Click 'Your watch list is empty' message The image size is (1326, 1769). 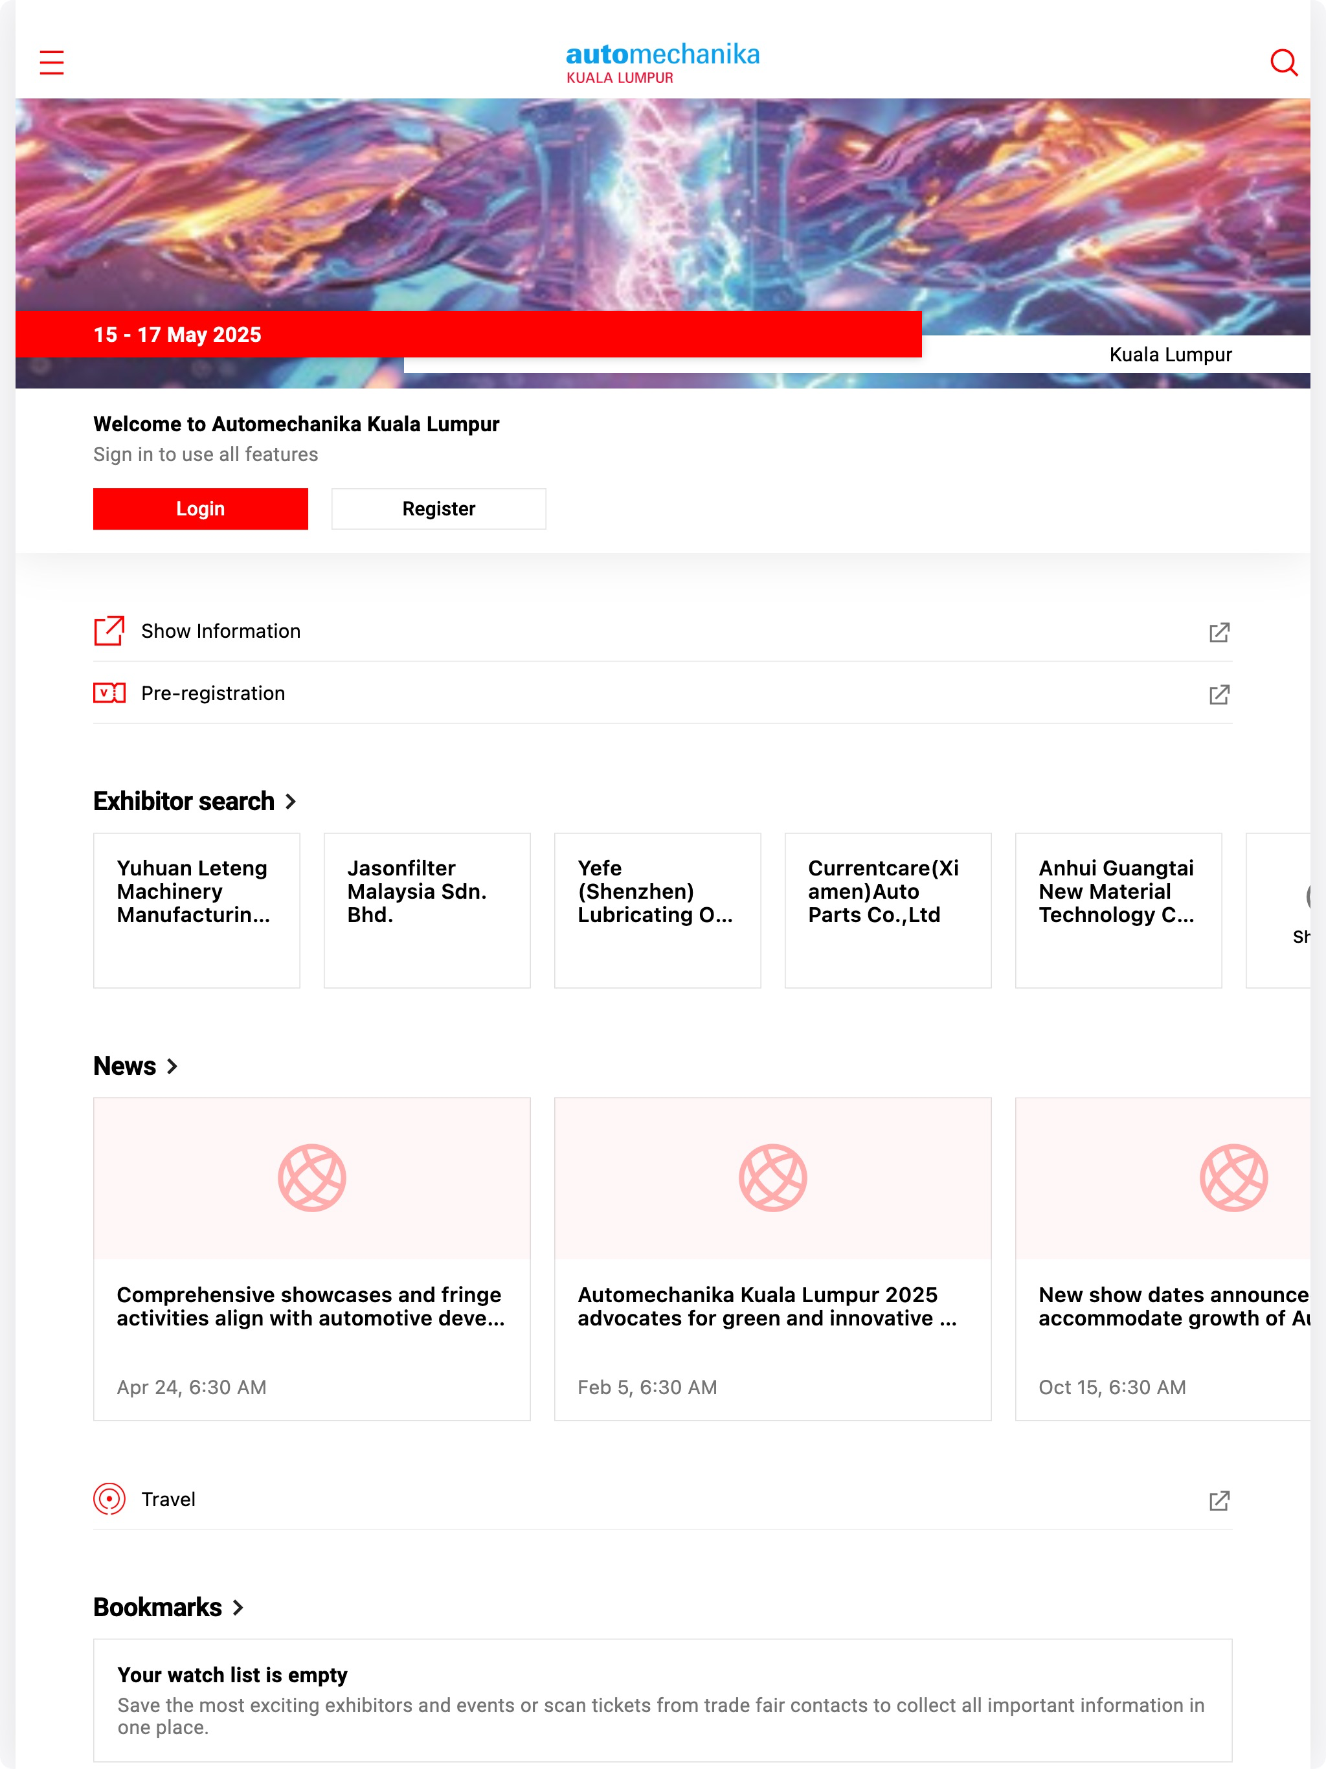[x=232, y=1674]
